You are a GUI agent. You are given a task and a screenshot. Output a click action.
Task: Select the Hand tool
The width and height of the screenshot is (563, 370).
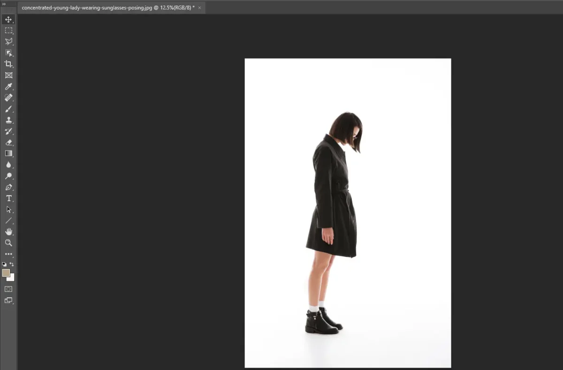pos(8,232)
